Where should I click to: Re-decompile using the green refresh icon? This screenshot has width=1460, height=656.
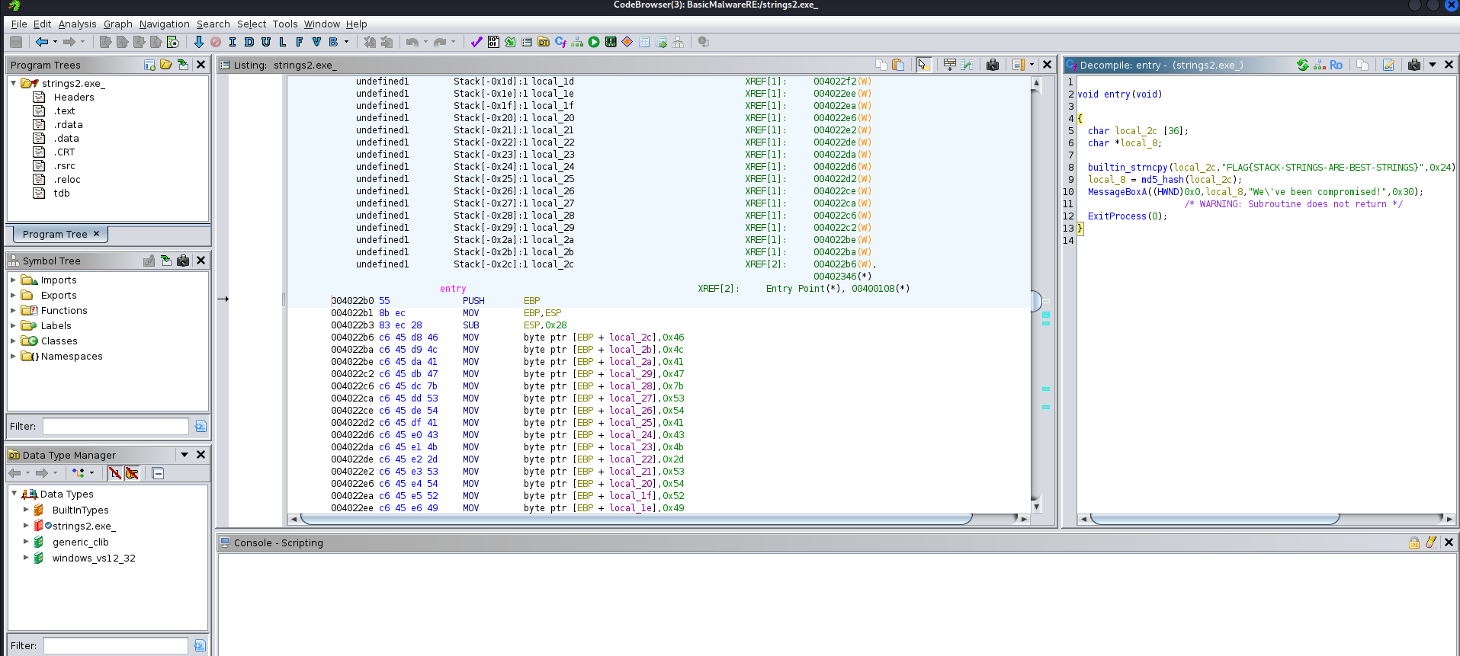click(x=1303, y=65)
